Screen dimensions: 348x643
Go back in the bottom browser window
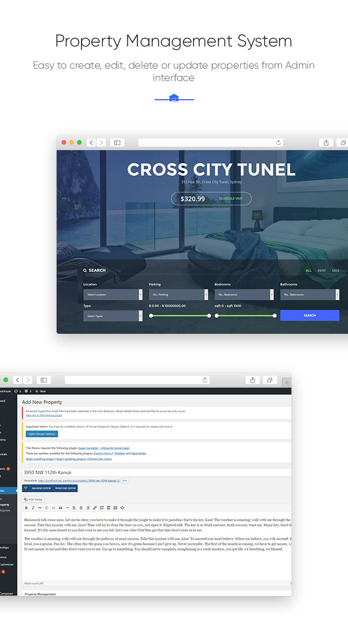click(x=18, y=380)
